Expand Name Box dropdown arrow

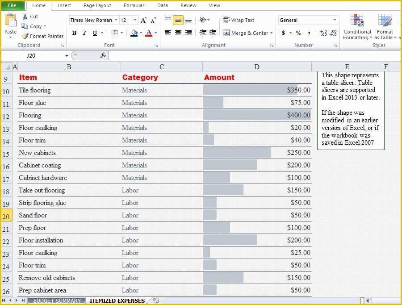67,56
